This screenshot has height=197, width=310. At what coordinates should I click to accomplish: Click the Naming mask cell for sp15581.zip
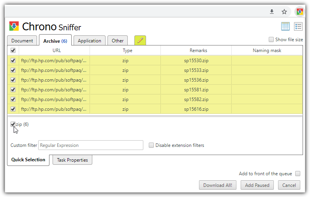[x=267, y=89]
